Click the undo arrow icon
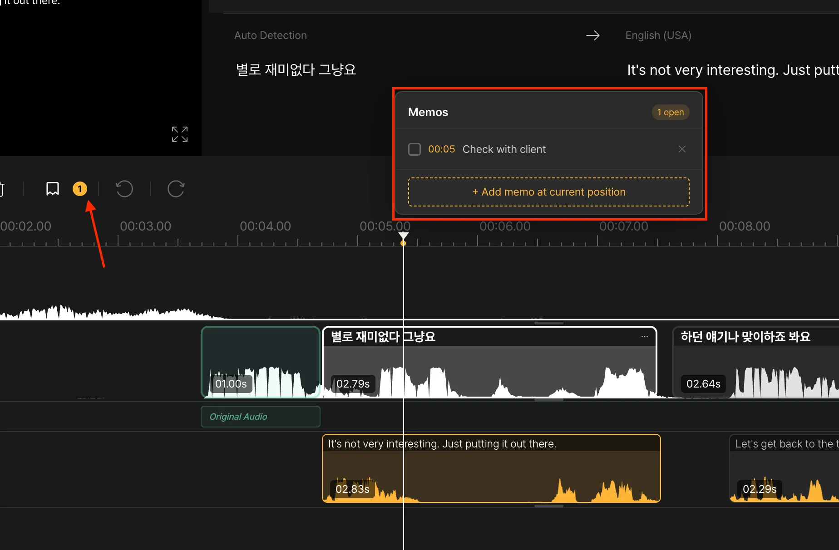The height and width of the screenshot is (550, 839). point(124,189)
